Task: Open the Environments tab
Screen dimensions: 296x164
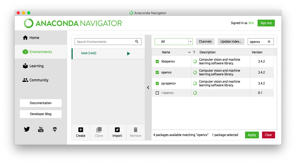Action: coord(41,52)
